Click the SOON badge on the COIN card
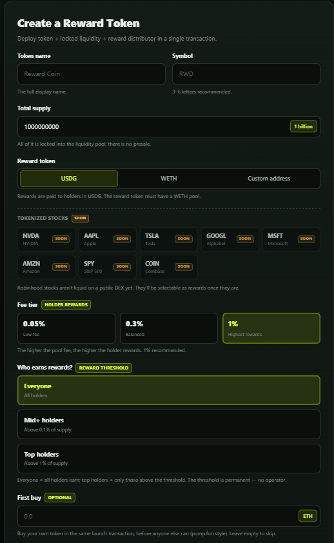Image resolution: width=334 pixels, height=543 pixels. tap(183, 266)
